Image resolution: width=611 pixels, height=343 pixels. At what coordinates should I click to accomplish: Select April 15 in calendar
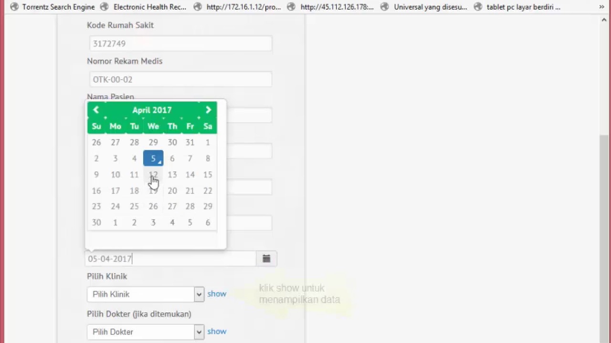(208, 174)
